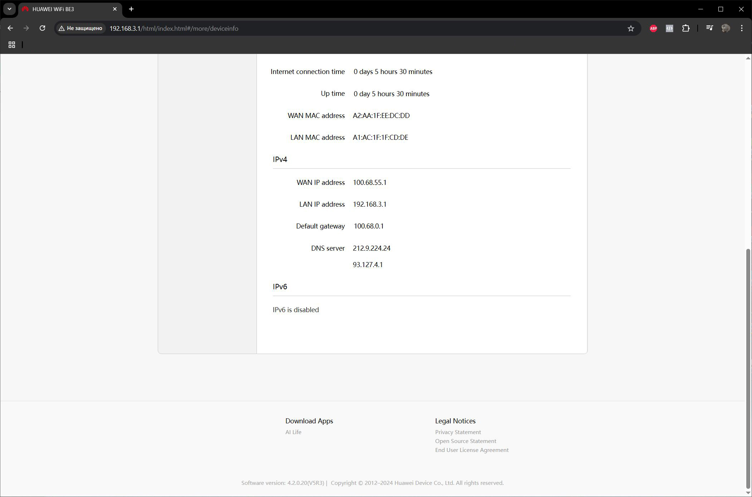Screen dimensions: 752x497
Task: Open the apps grid in bookmarks bar
Action: 12,45
